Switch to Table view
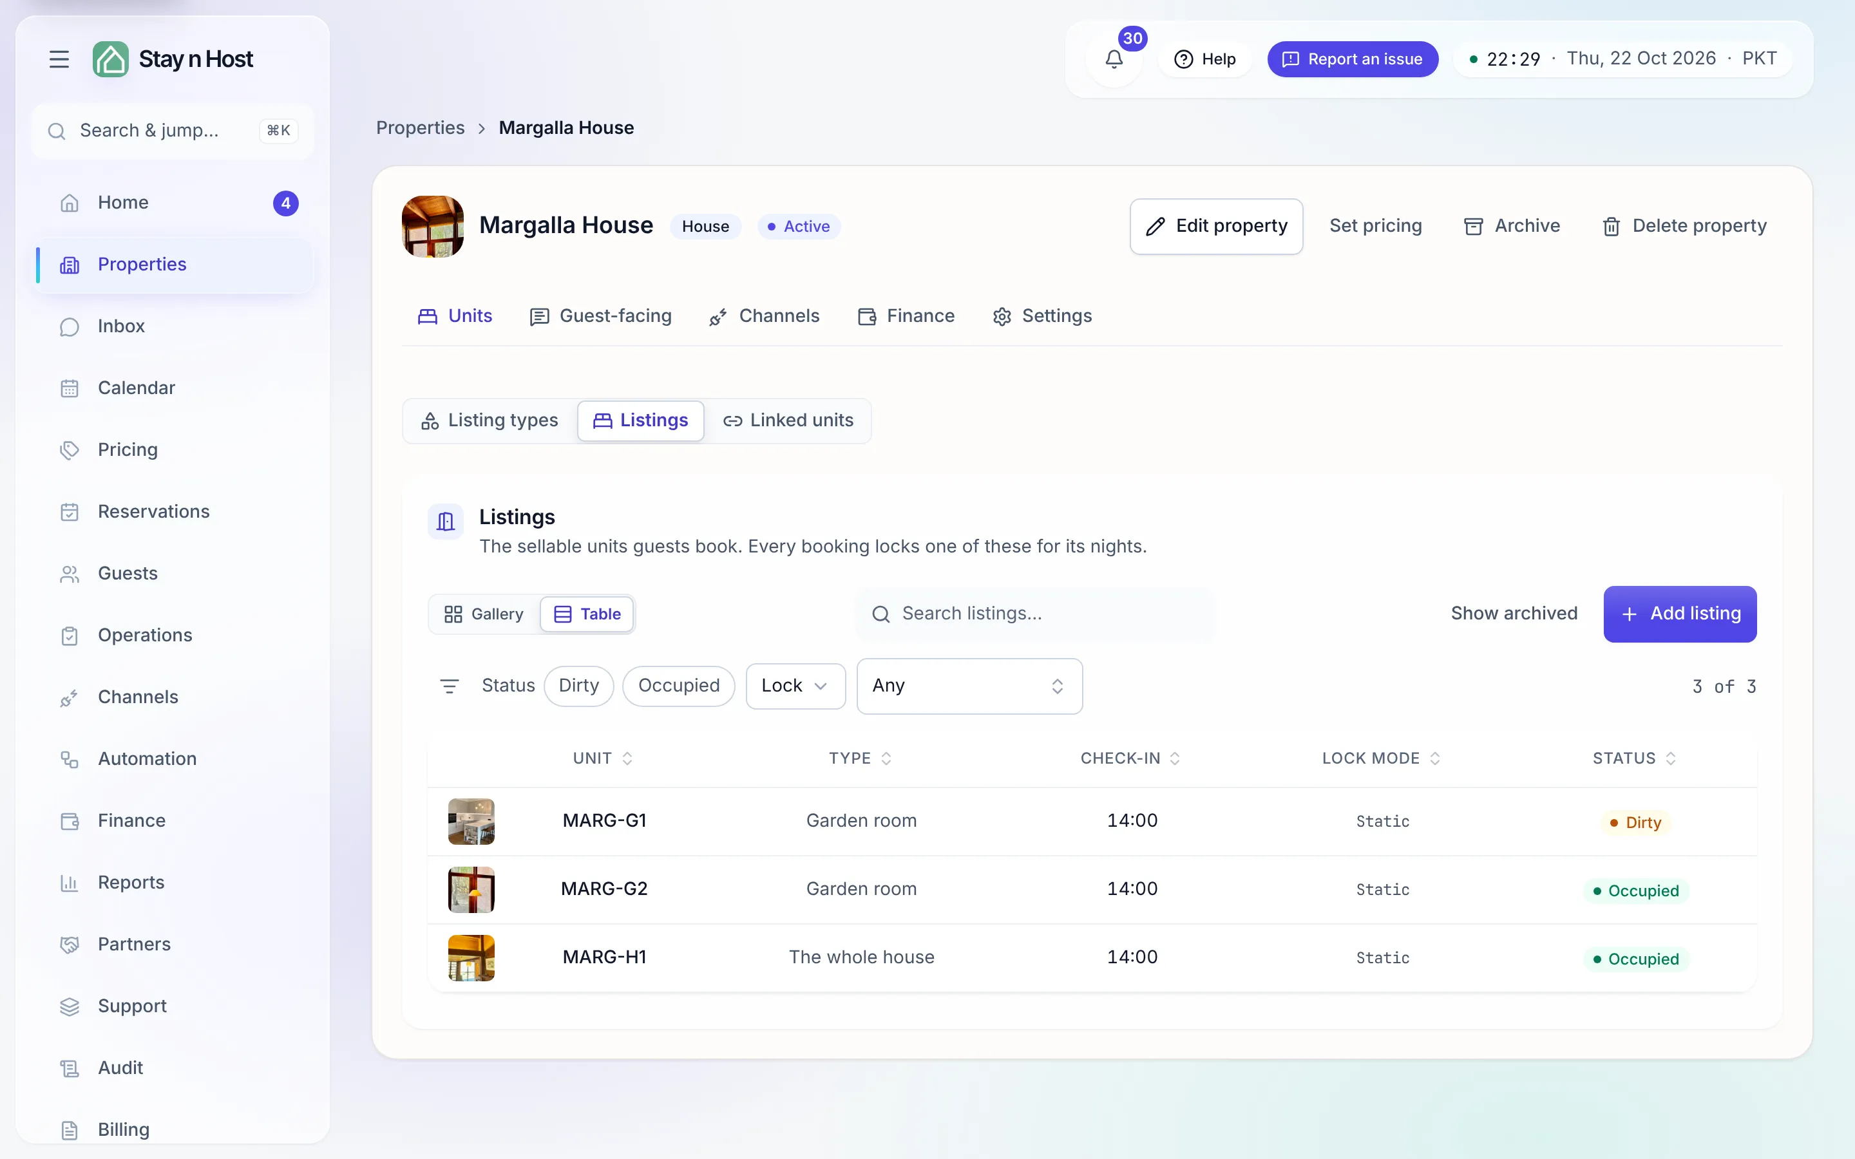The image size is (1855, 1159). tap(587, 614)
